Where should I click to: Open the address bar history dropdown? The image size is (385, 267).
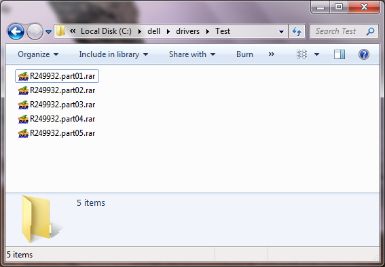click(281, 32)
